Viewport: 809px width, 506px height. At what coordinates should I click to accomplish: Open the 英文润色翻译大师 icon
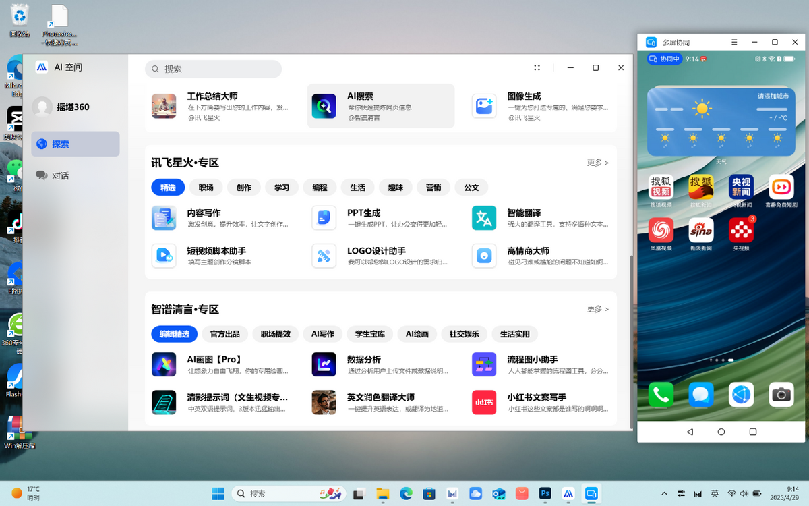click(x=324, y=402)
